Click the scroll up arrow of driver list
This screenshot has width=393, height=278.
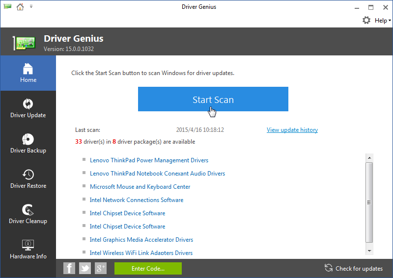click(x=369, y=158)
